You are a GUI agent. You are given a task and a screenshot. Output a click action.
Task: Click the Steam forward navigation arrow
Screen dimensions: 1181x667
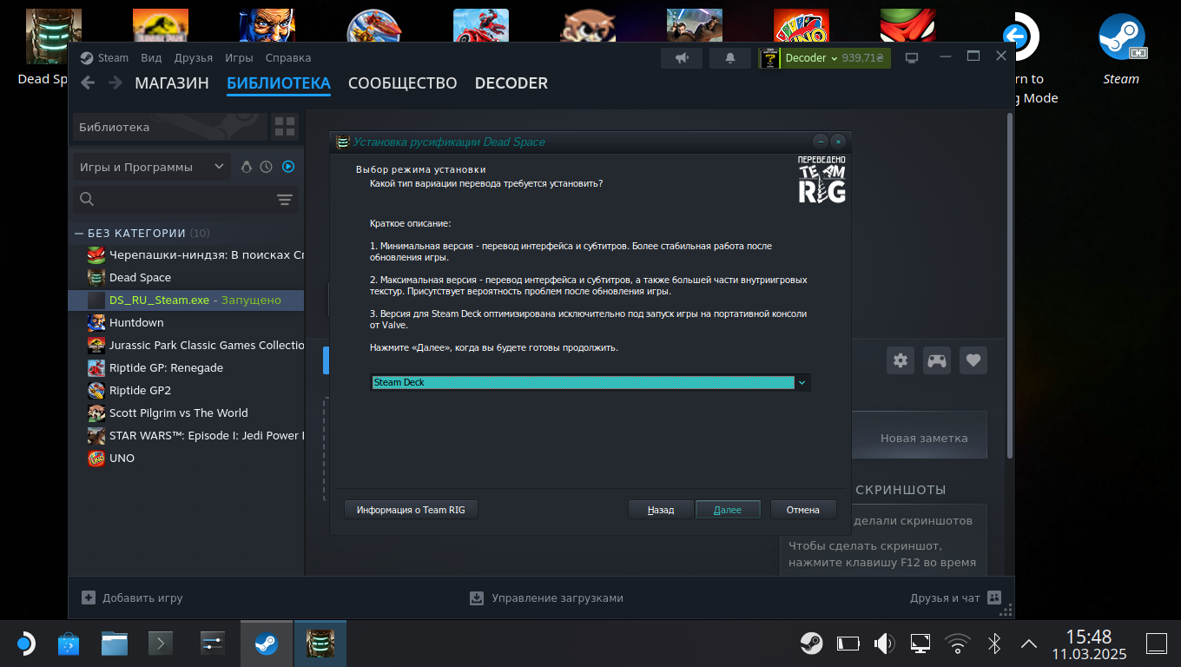[x=115, y=83]
